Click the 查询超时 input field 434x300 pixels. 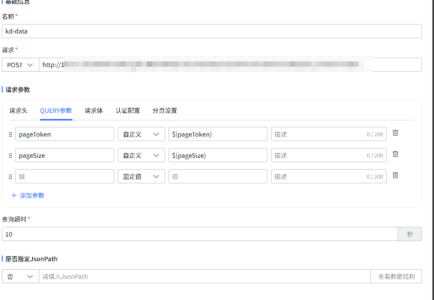coord(199,234)
